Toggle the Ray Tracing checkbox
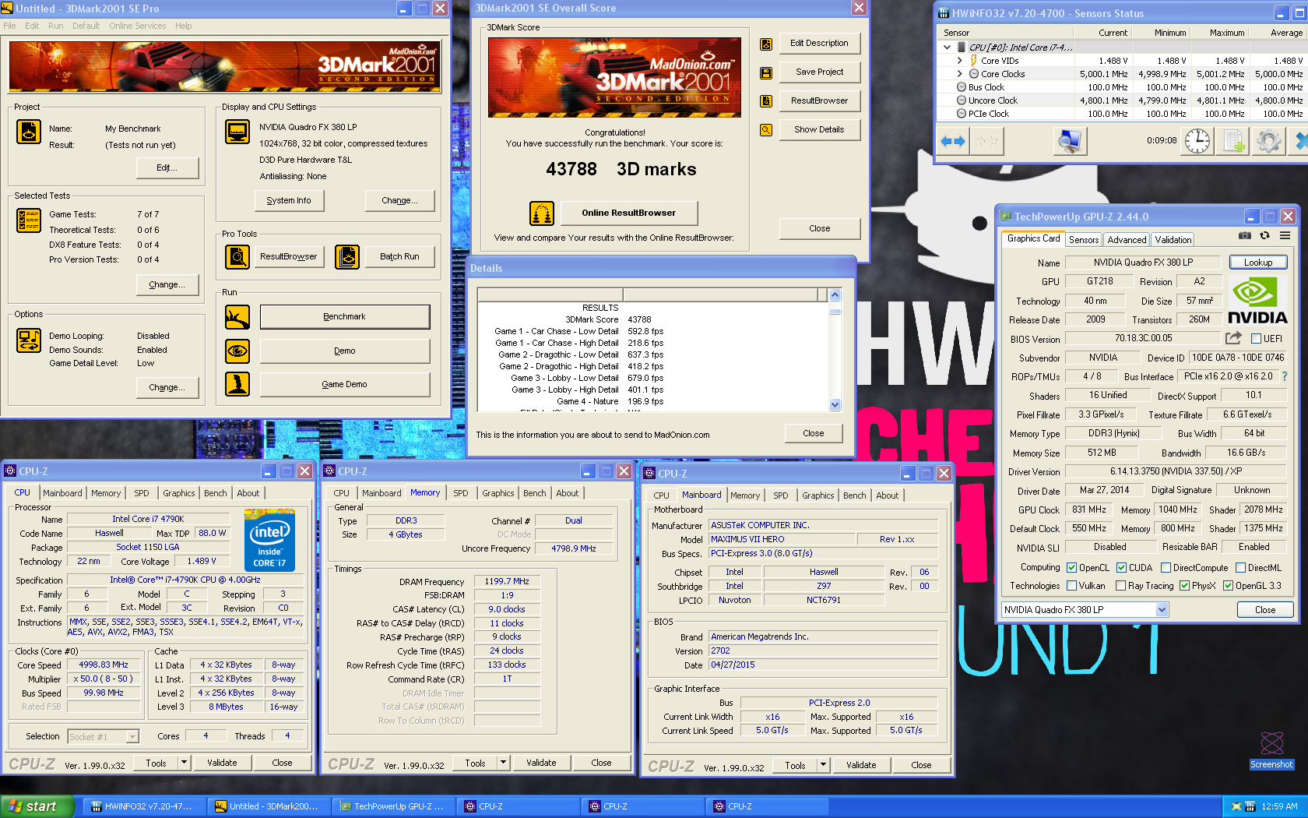The width and height of the screenshot is (1308, 818). coord(1121,586)
